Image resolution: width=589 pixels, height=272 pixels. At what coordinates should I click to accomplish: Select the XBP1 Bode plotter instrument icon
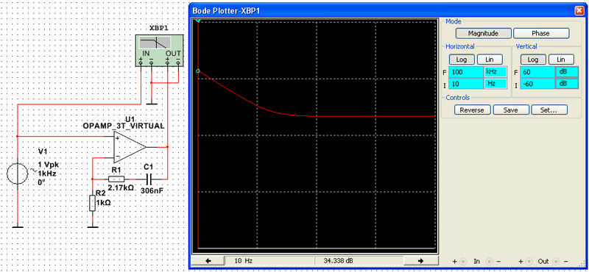click(159, 51)
